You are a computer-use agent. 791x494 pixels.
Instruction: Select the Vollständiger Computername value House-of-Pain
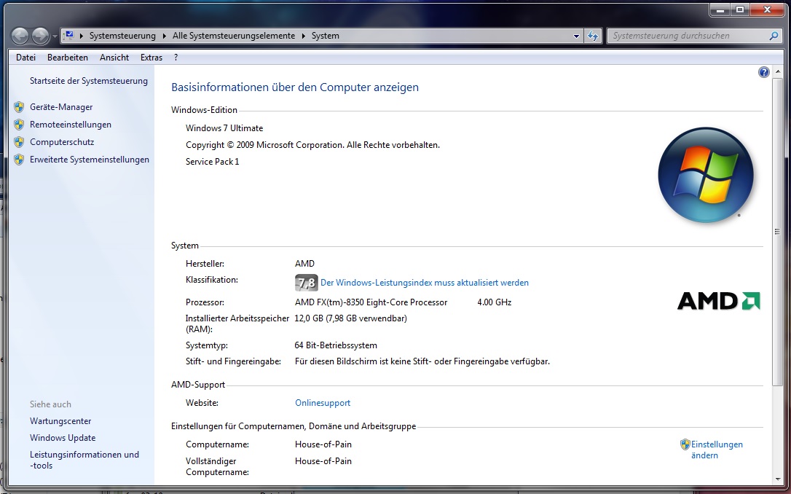click(323, 460)
